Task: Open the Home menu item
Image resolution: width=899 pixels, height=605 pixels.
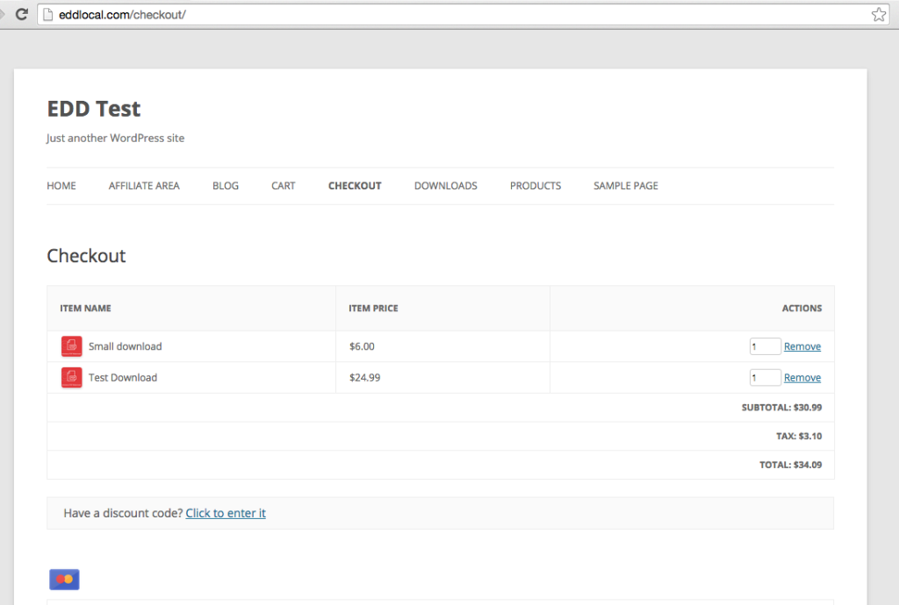Action: click(61, 186)
